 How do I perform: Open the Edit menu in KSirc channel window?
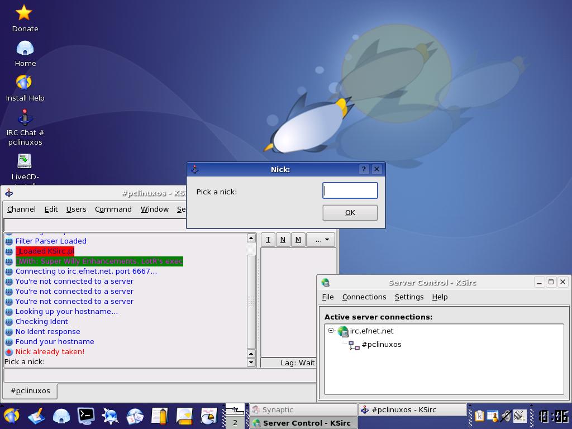(x=51, y=209)
